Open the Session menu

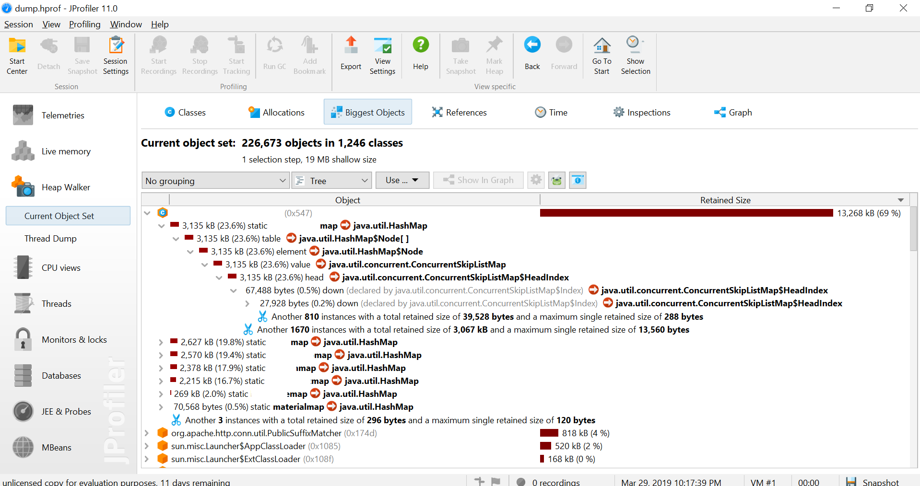19,24
